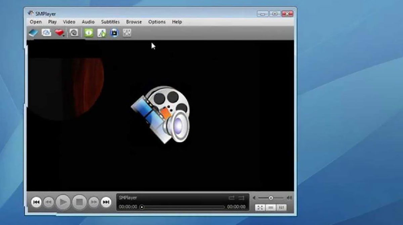
Task: Click the SMPlayer title in display panel
Action: pos(128,198)
